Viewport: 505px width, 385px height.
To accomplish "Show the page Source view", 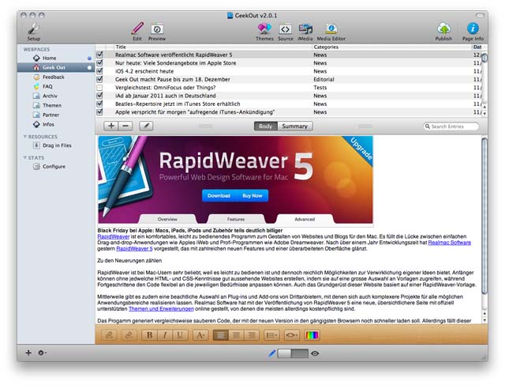I will 286,32.
